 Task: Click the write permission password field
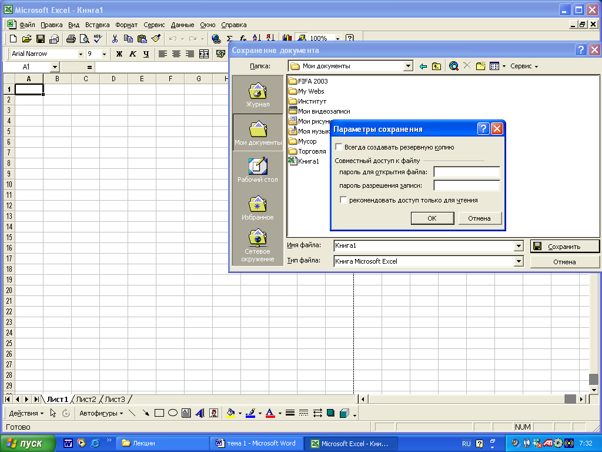point(467,185)
